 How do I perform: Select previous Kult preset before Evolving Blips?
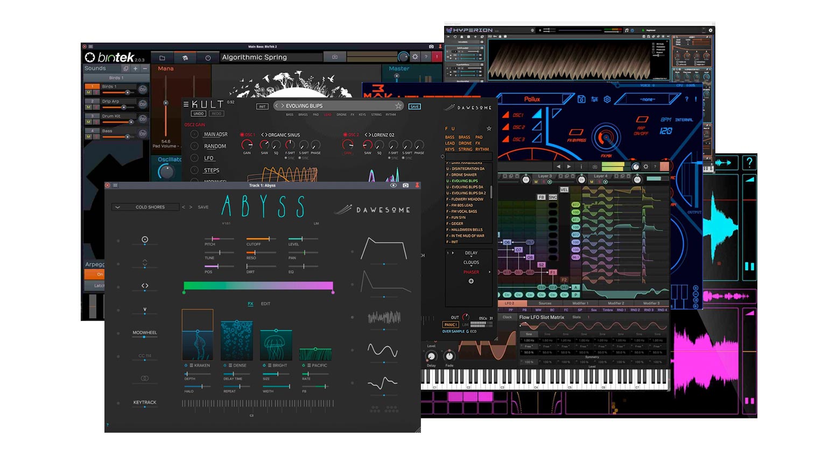click(277, 106)
